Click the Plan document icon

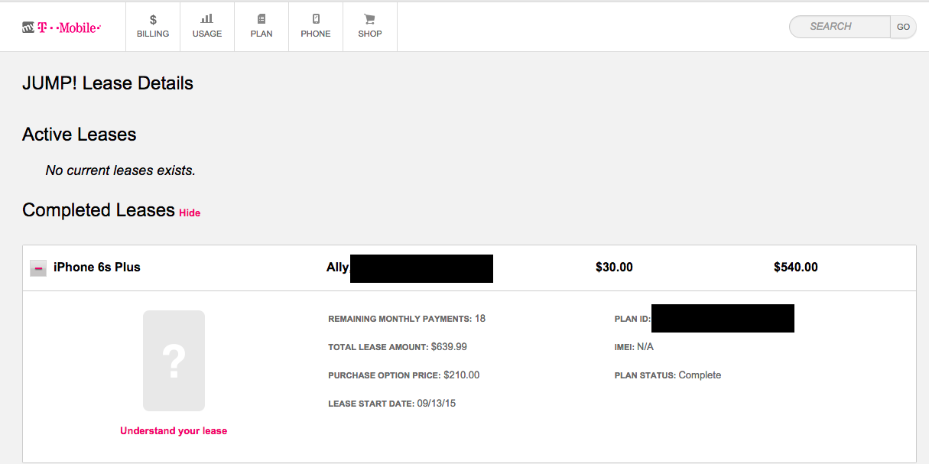tap(261, 19)
